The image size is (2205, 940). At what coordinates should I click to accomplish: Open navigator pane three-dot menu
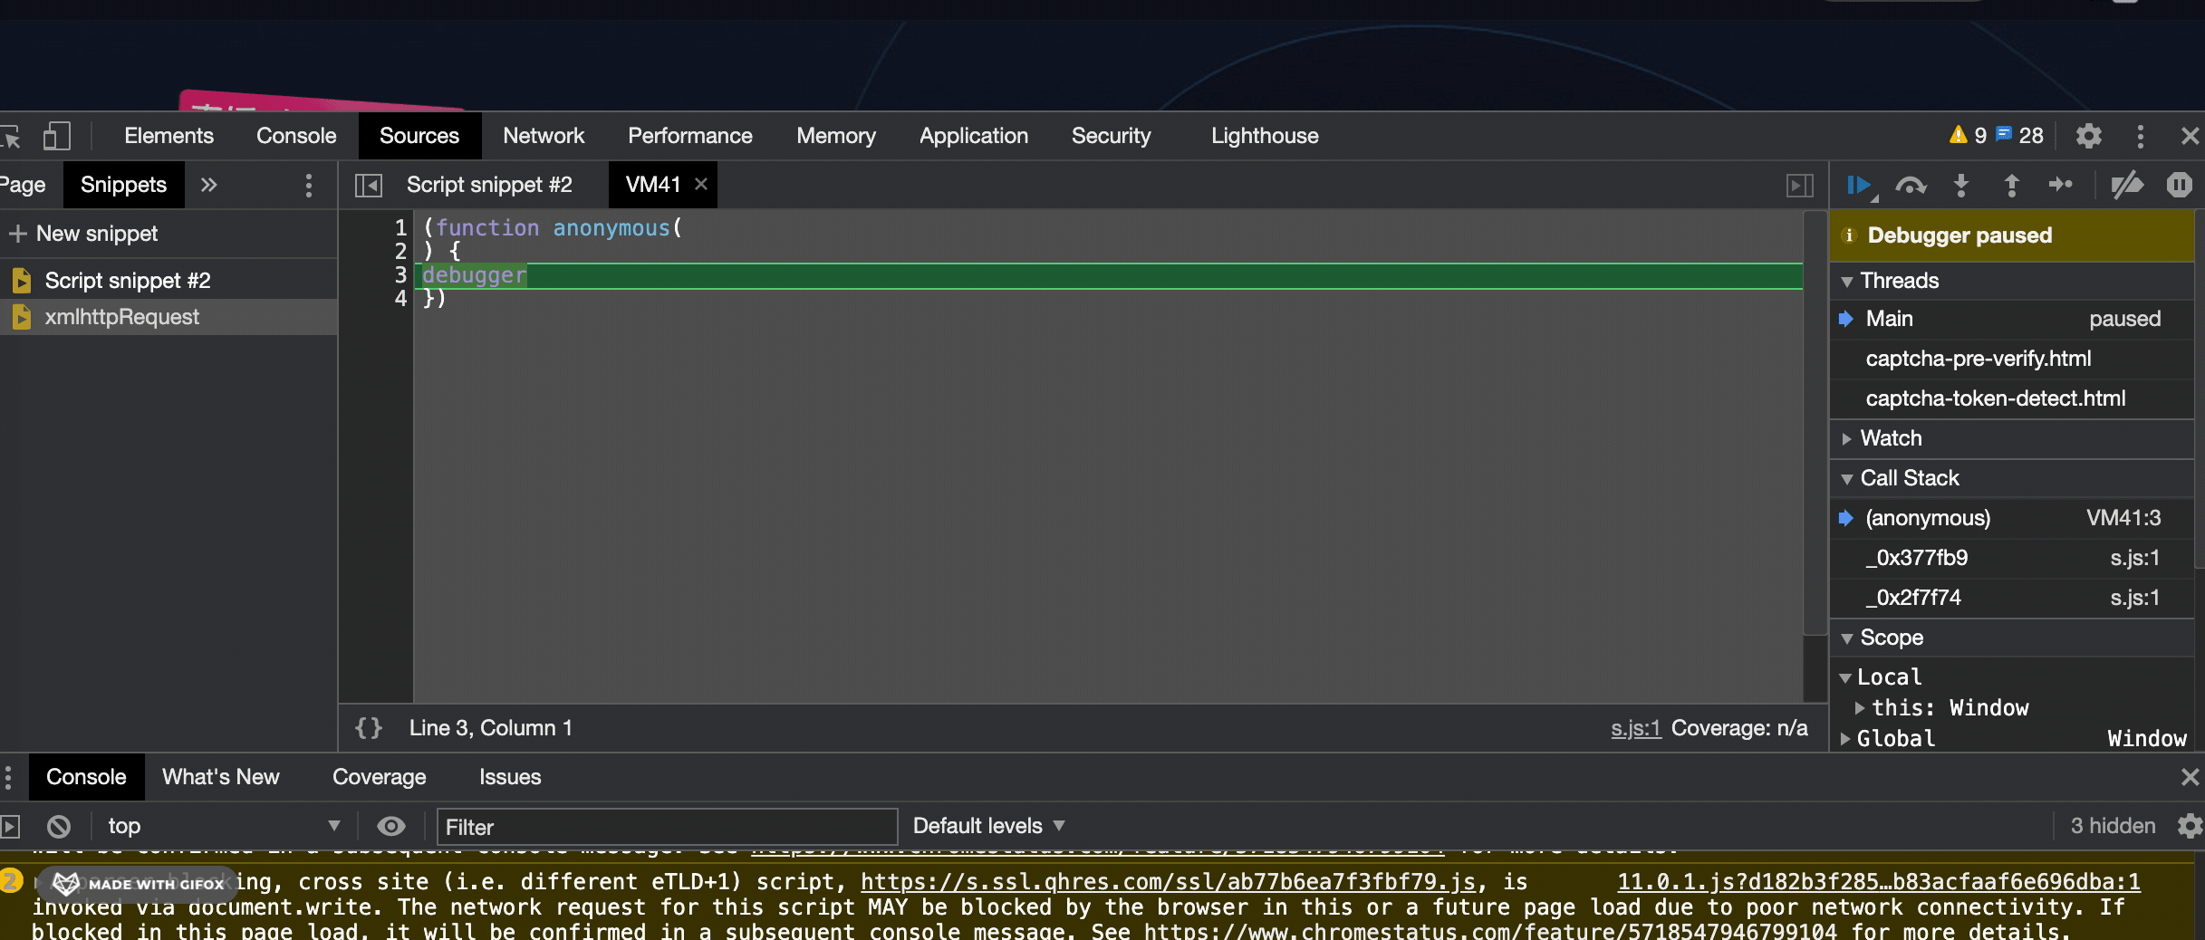[308, 185]
